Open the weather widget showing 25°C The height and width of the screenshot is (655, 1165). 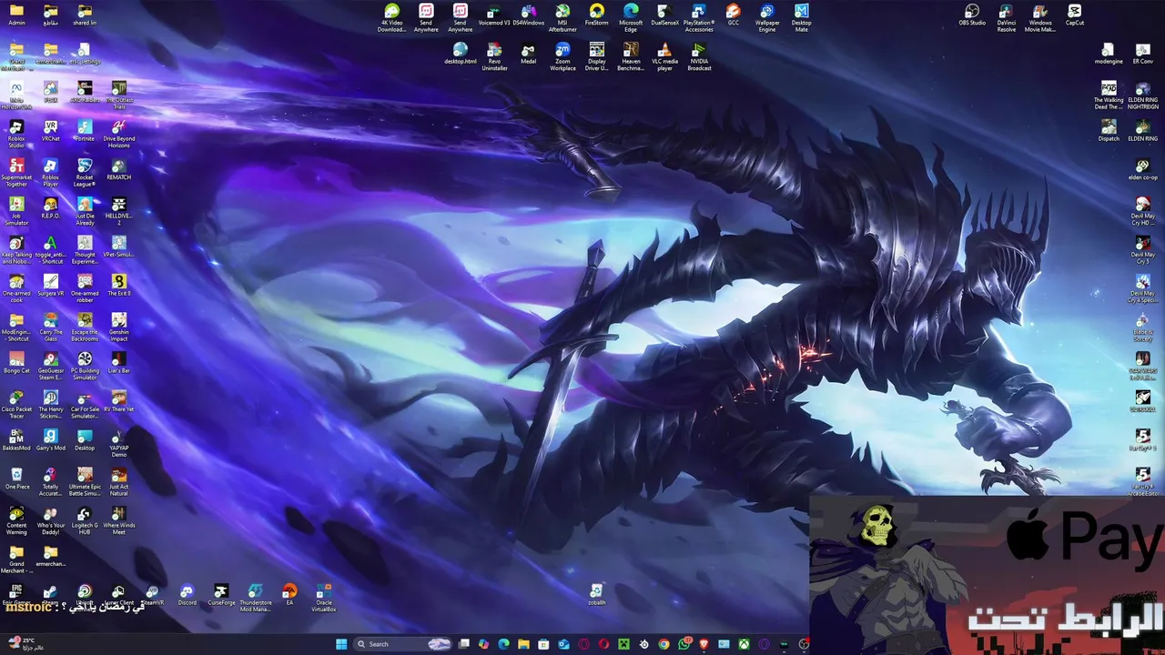[27, 643]
